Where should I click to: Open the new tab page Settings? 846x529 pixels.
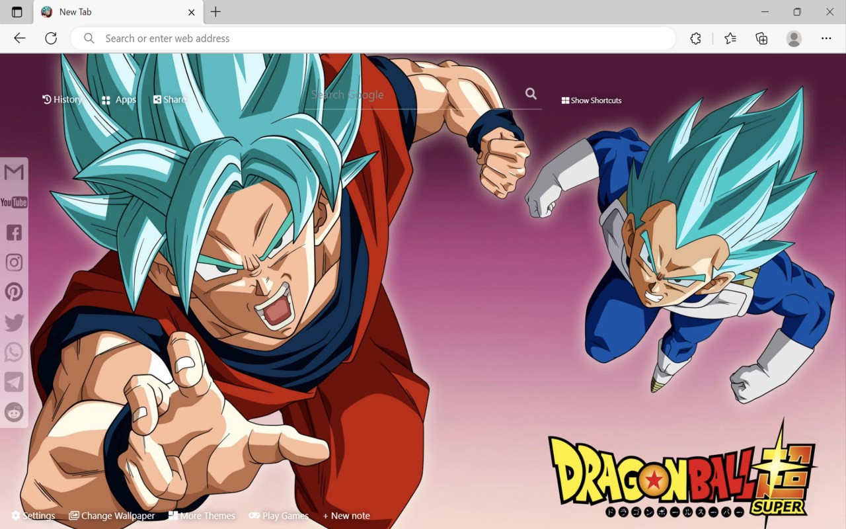point(33,516)
